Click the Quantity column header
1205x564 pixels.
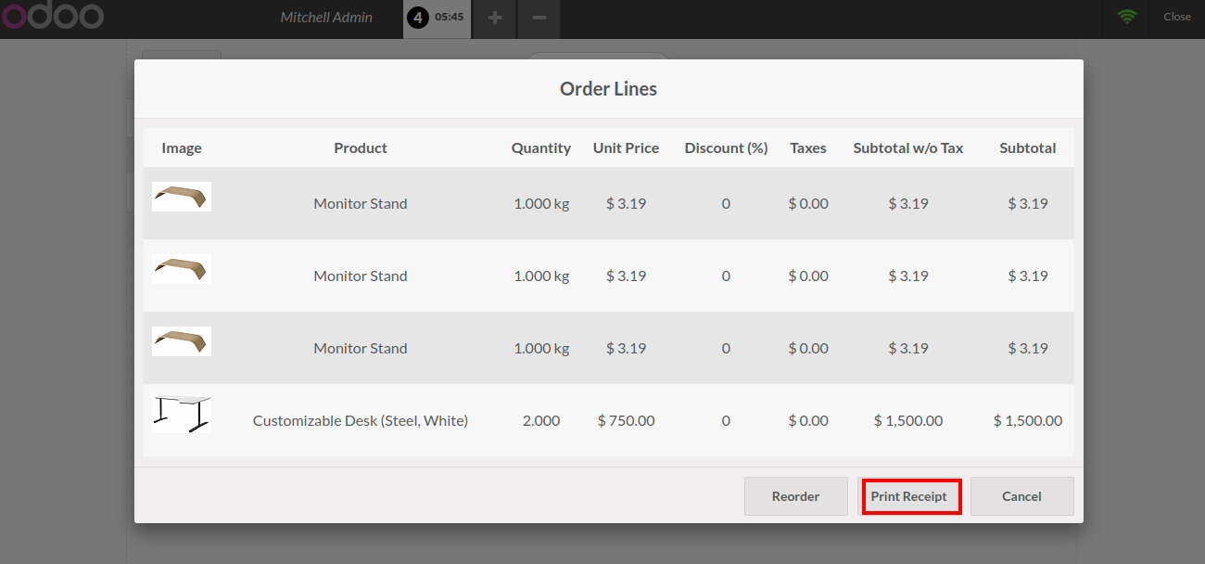click(540, 148)
